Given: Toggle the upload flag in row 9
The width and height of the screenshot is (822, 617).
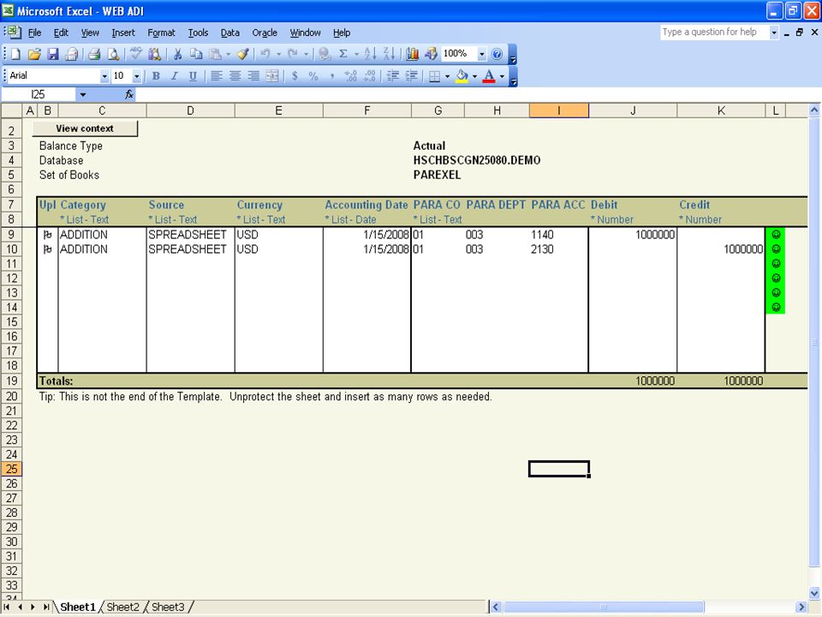Looking at the screenshot, I should [x=48, y=235].
